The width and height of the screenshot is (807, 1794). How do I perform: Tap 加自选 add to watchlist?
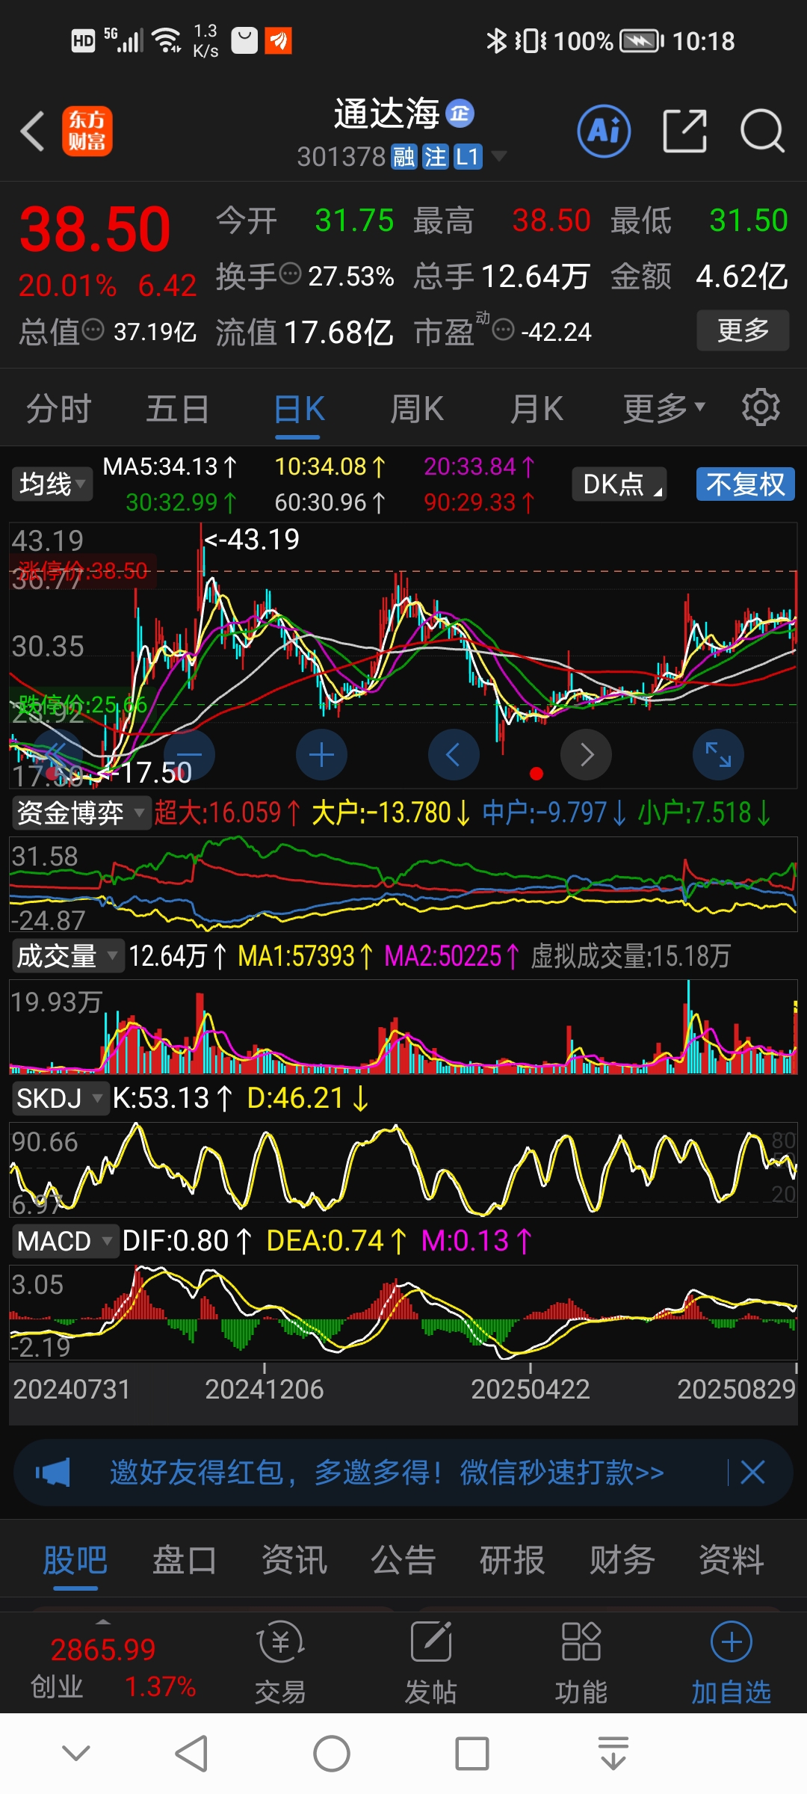[731, 1663]
